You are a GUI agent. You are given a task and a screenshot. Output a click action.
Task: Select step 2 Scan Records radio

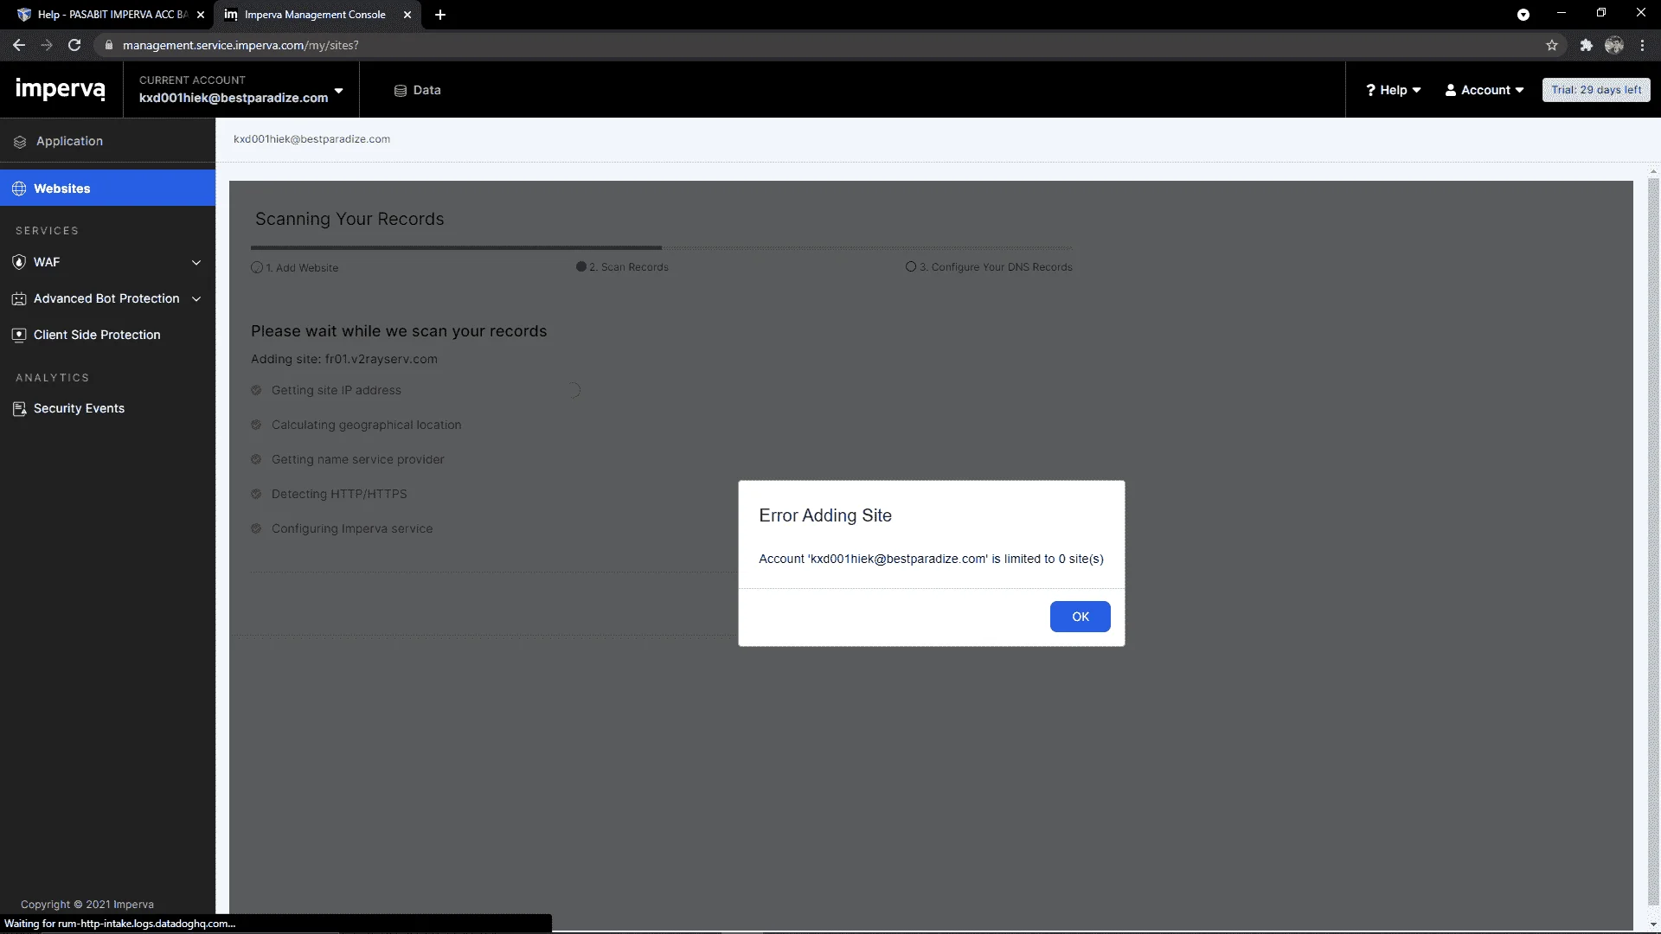pos(581,267)
